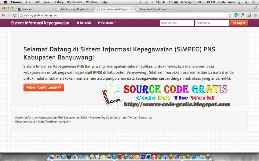The height and width of the screenshot is (161, 259).
Task: Click the menu bar date and time
Action: 198,2
